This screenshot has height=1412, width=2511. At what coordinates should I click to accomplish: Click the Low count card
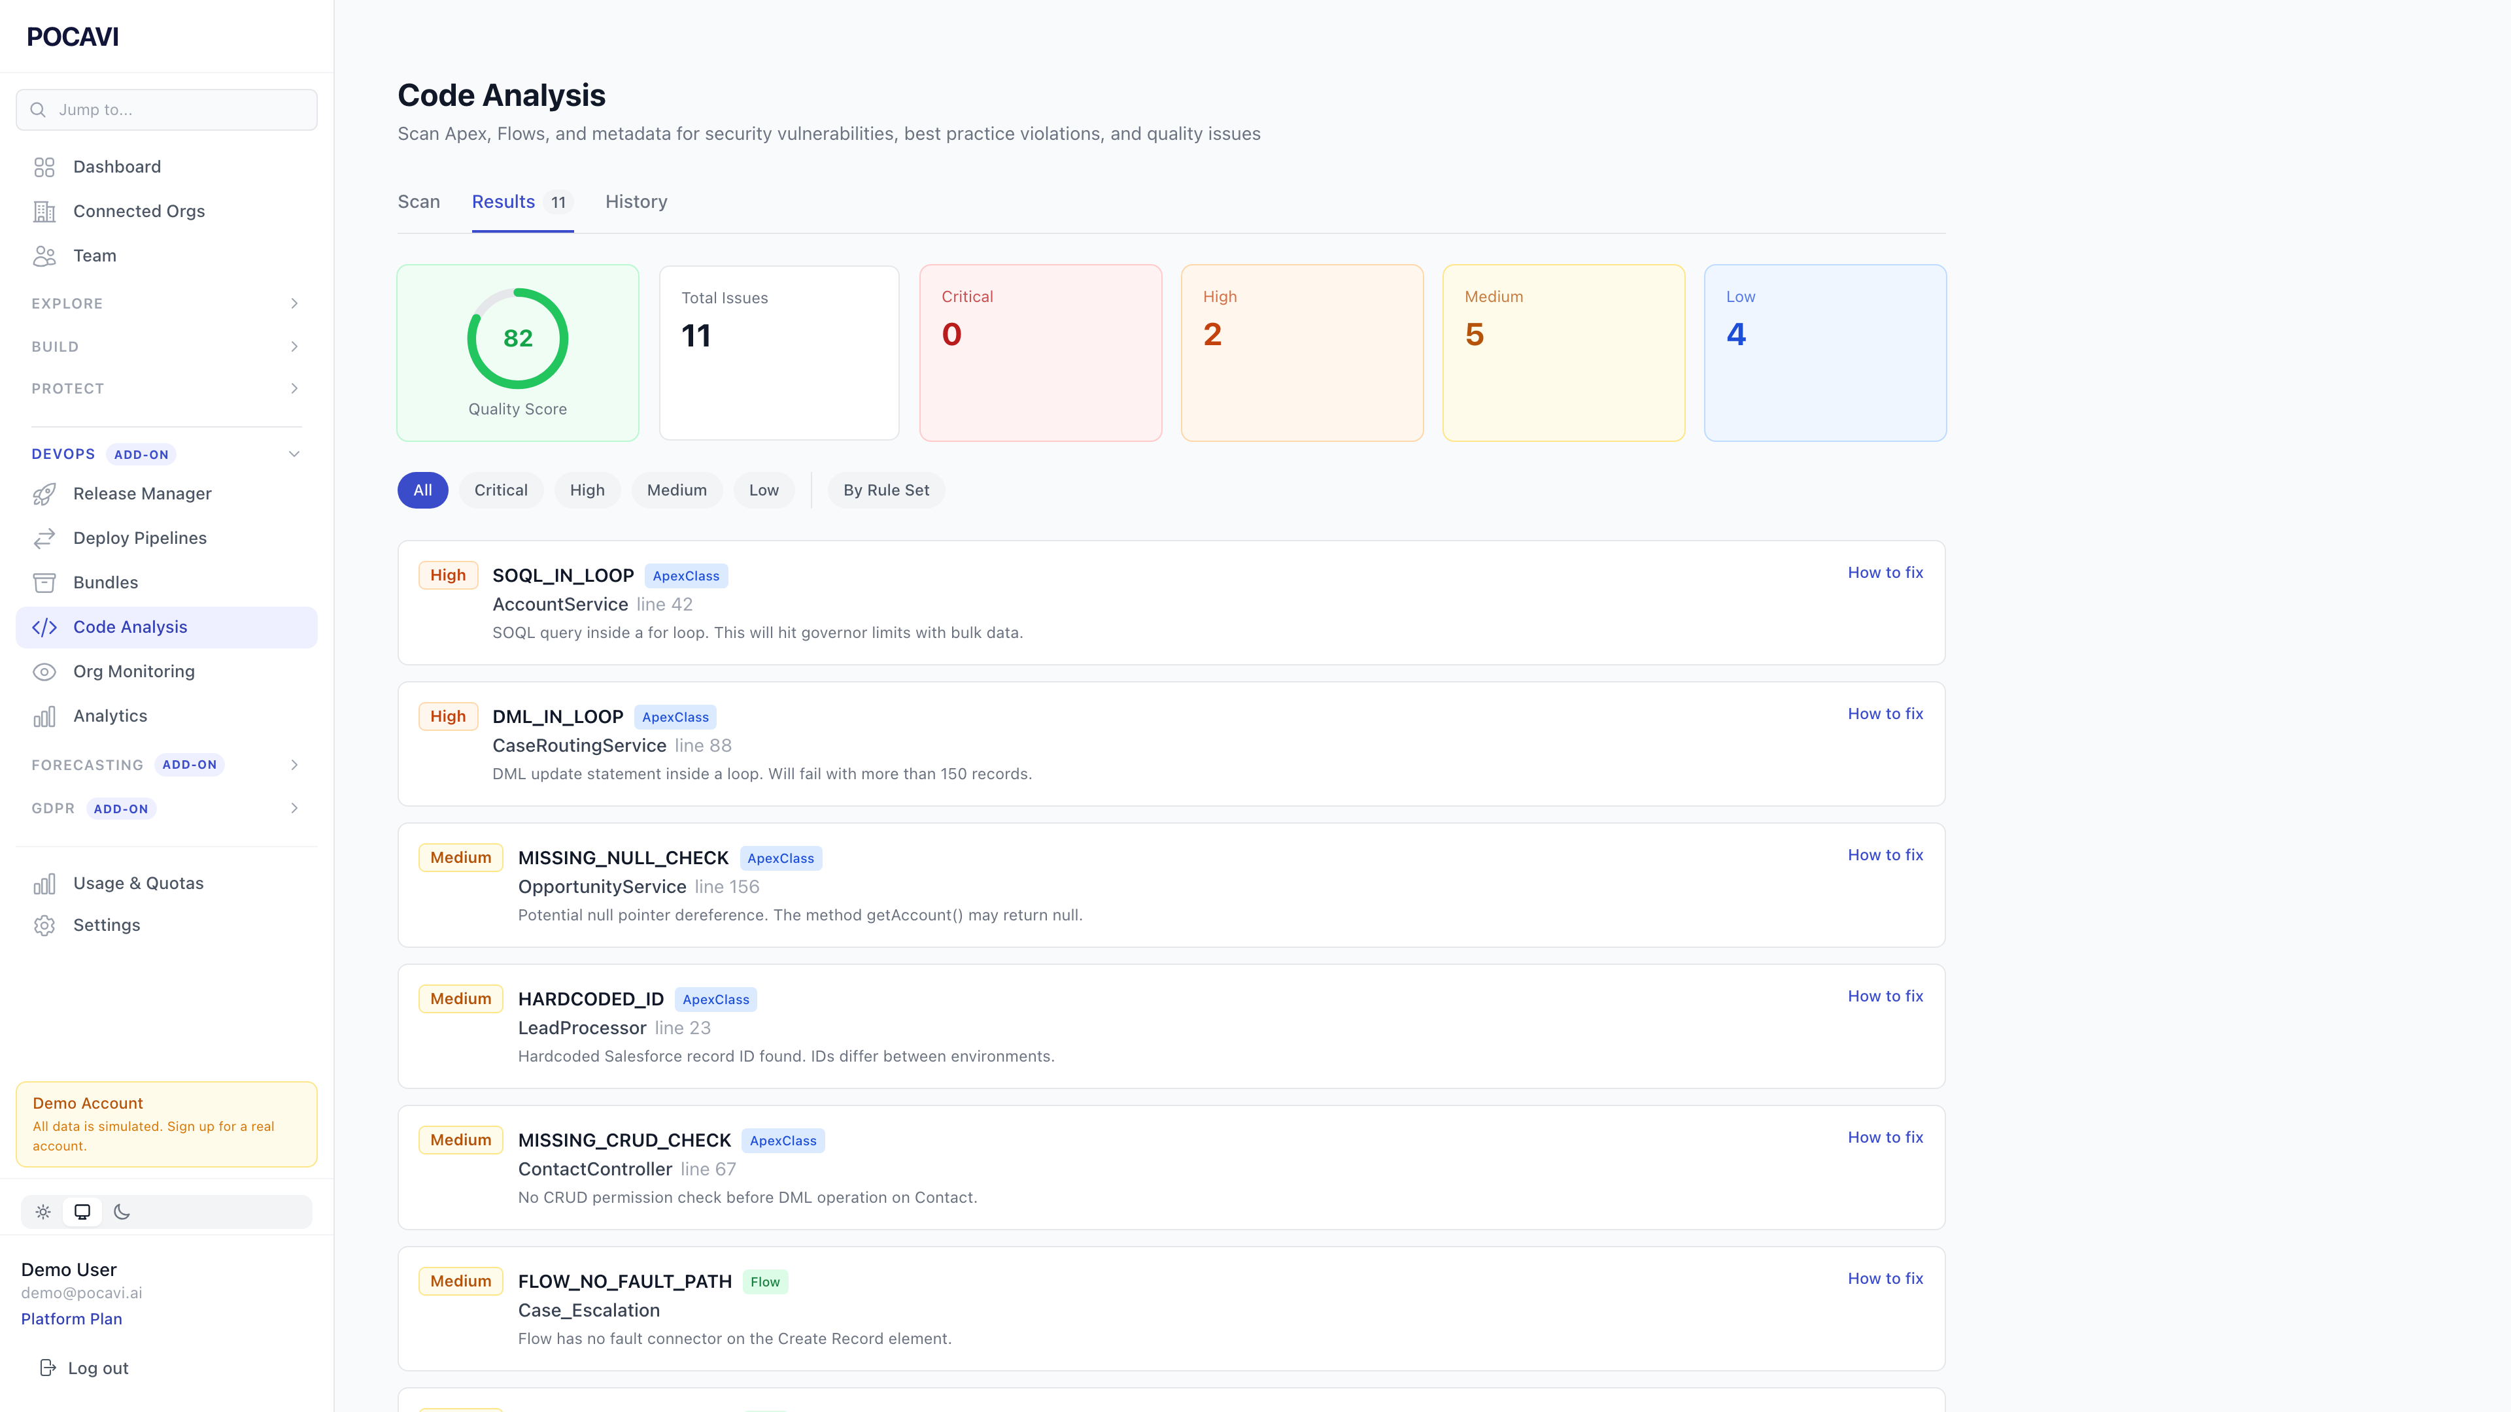(1826, 353)
